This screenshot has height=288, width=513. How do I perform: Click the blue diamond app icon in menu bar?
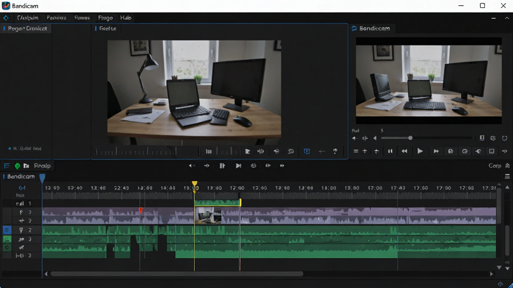(x=6, y=17)
